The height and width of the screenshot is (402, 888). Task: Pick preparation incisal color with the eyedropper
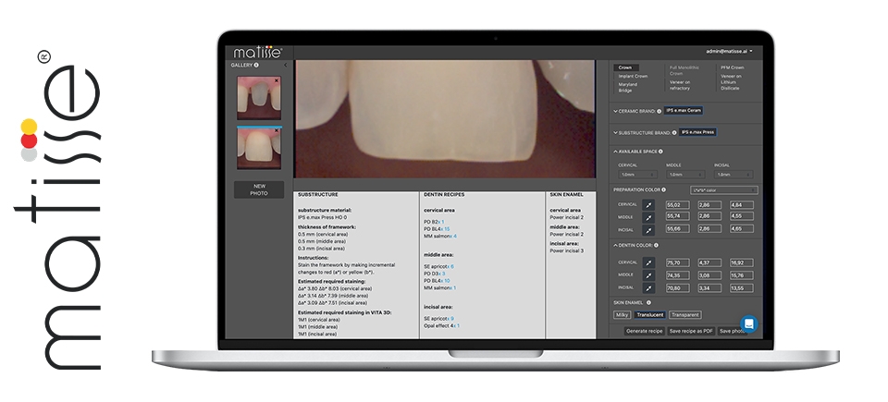click(649, 230)
